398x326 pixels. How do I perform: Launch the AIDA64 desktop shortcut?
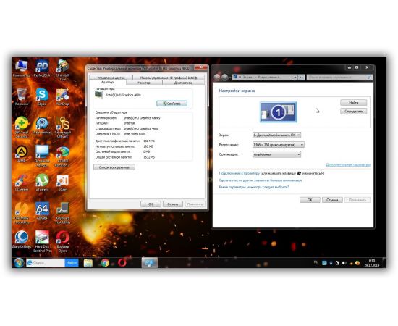click(42, 211)
